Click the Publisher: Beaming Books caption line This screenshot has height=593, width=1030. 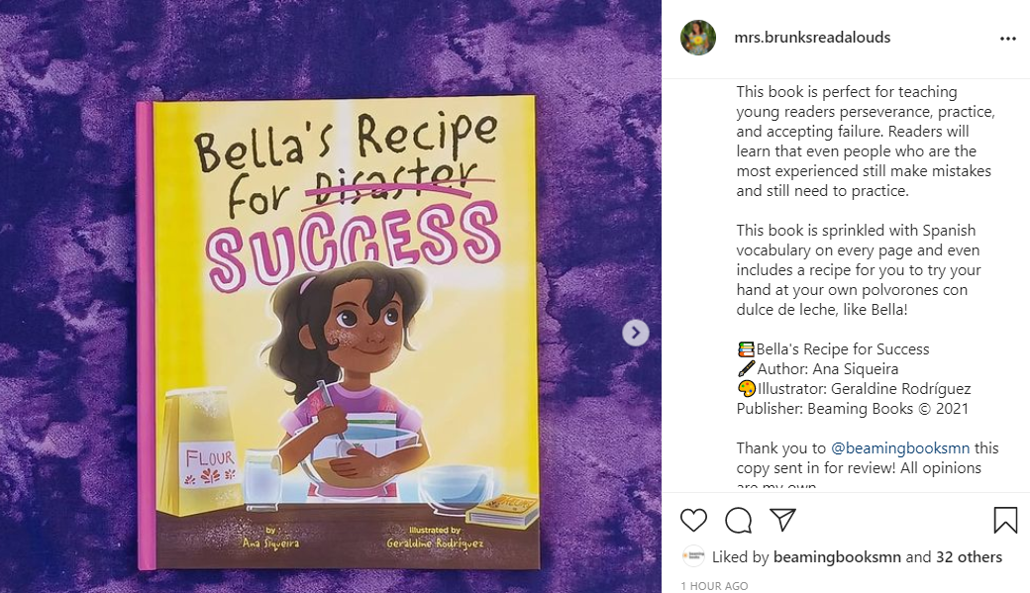tap(852, 408)
